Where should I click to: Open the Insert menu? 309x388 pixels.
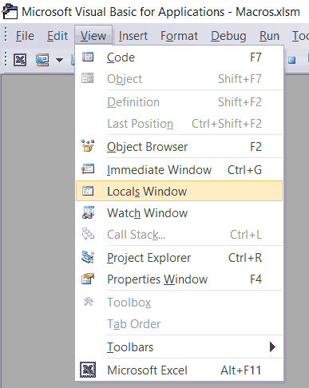[x=133, y=36]
